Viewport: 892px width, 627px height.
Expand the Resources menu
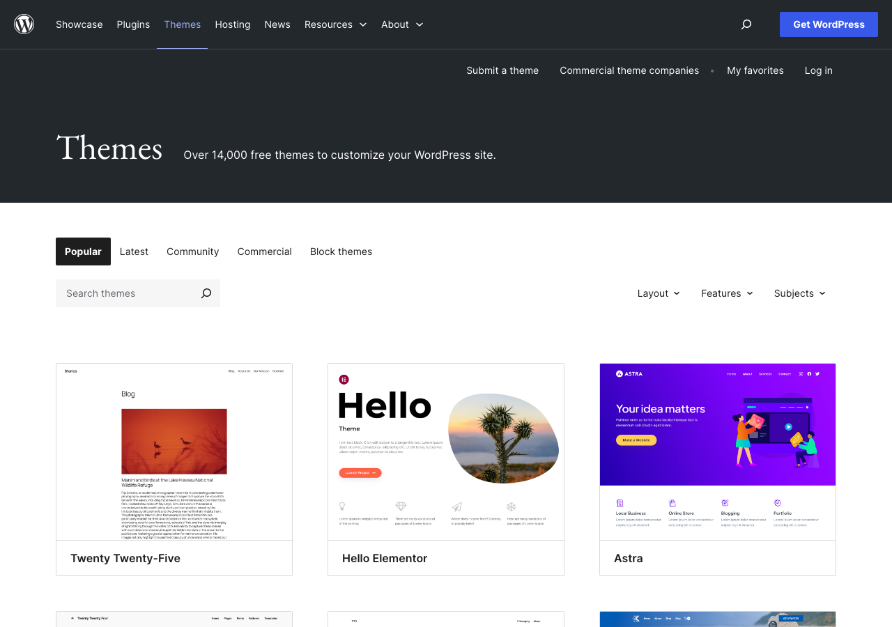click(335, 24)
